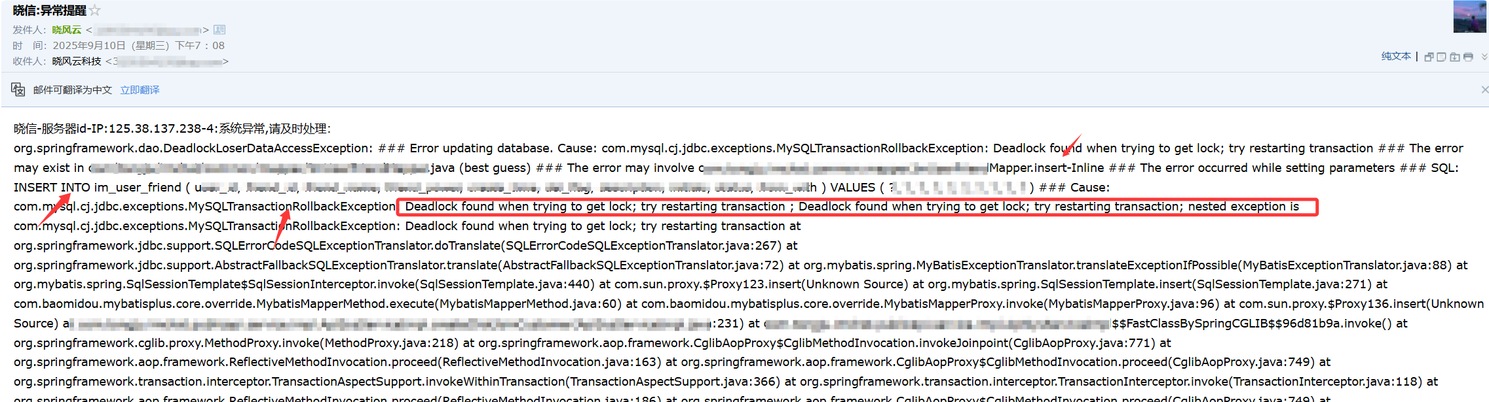This screenshot has width=1489, height=402.
Task: Click the save-to-folder download icon
Action: 1454,57
